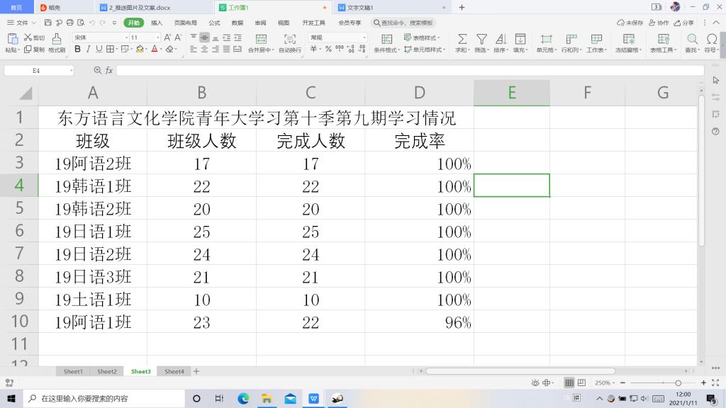Click the Find (查找) magnifier icon

pos(692,39)
